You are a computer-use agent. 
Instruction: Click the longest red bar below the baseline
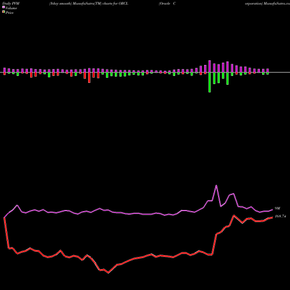89,78
